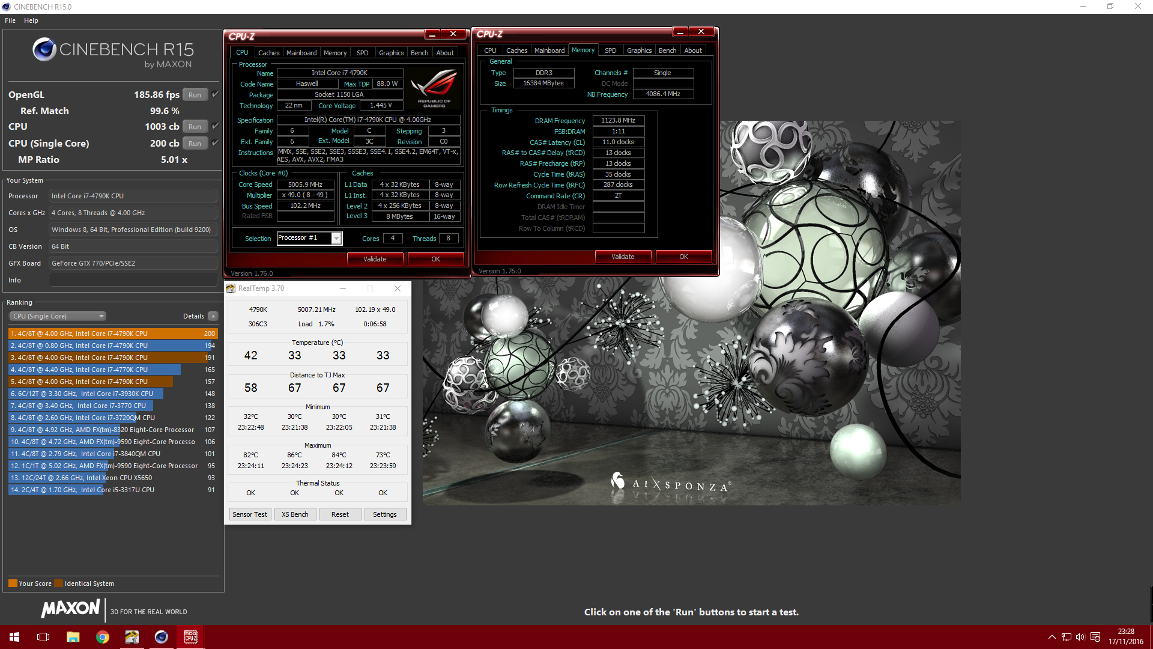Start the XS Bench in RealTemp
Image resolution: width=1153 pixels, height=649 pixels.
(295, 514)
